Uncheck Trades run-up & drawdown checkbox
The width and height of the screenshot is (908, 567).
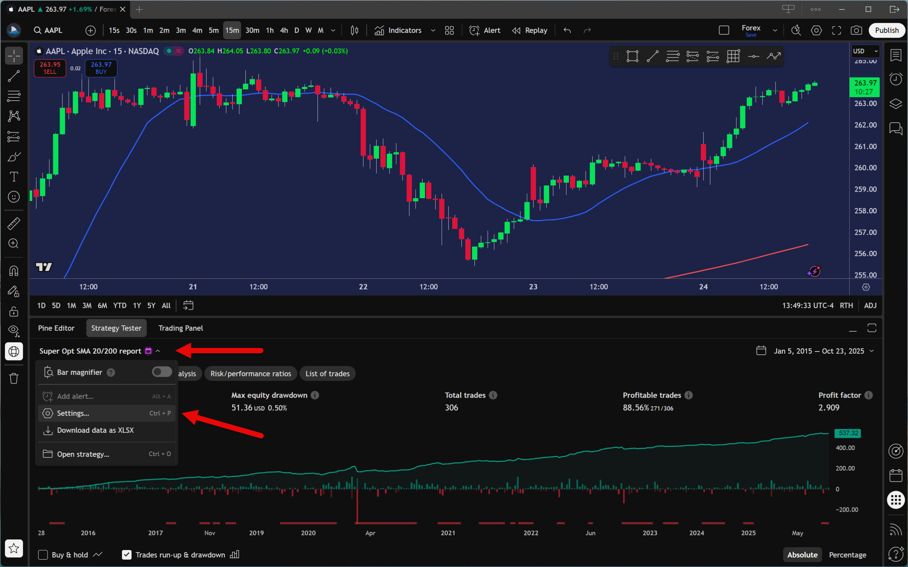pos(127,555)
